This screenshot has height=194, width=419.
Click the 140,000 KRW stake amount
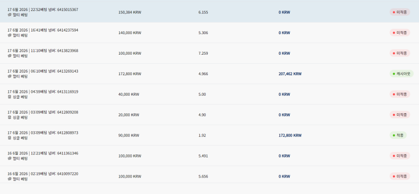pos(129,33)
